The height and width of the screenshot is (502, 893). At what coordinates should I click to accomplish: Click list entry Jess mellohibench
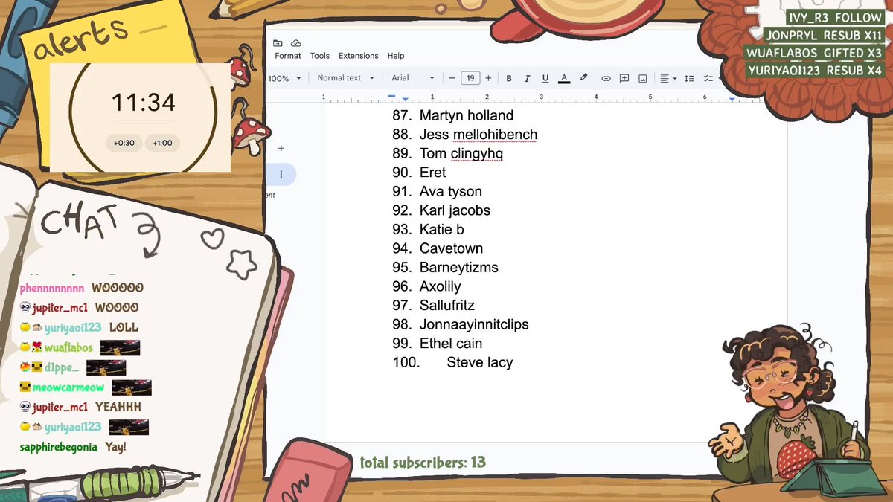pyautogui.click(x=478, y=135)
